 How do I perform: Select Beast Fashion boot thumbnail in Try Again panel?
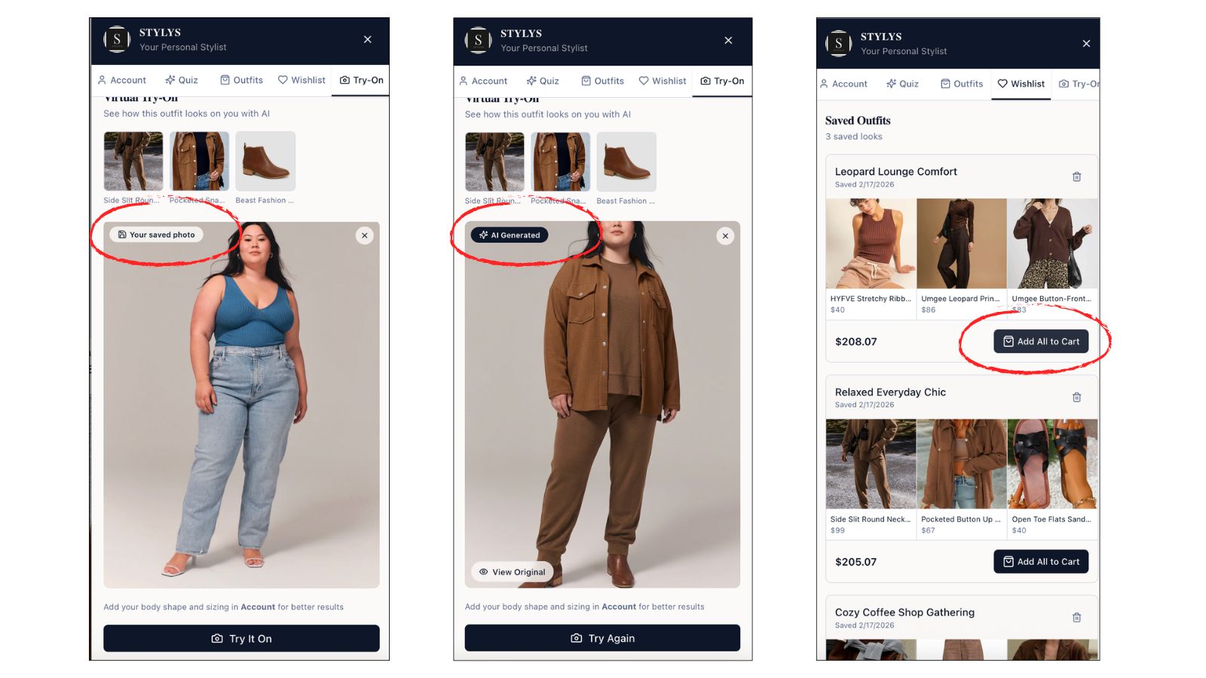(x=626, y=162)
